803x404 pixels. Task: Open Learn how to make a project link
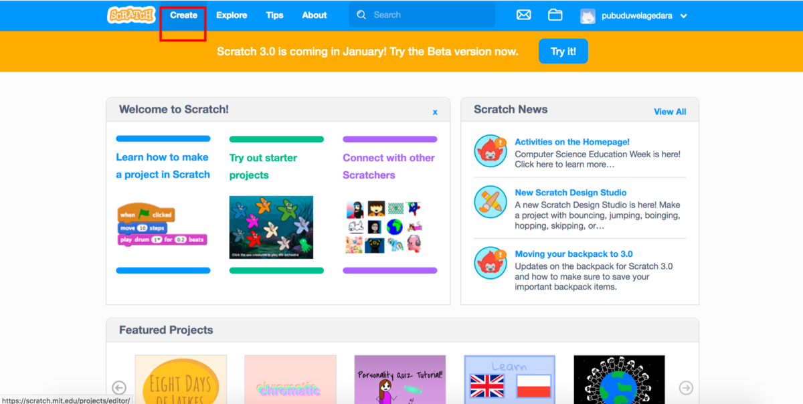click(163, 166)
